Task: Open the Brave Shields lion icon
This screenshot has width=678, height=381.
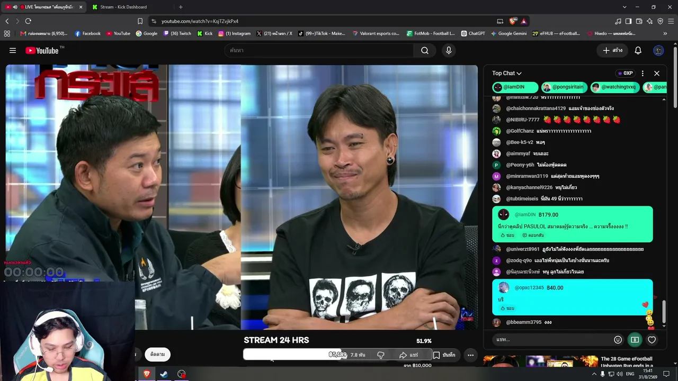Action: tap(513, 21)
